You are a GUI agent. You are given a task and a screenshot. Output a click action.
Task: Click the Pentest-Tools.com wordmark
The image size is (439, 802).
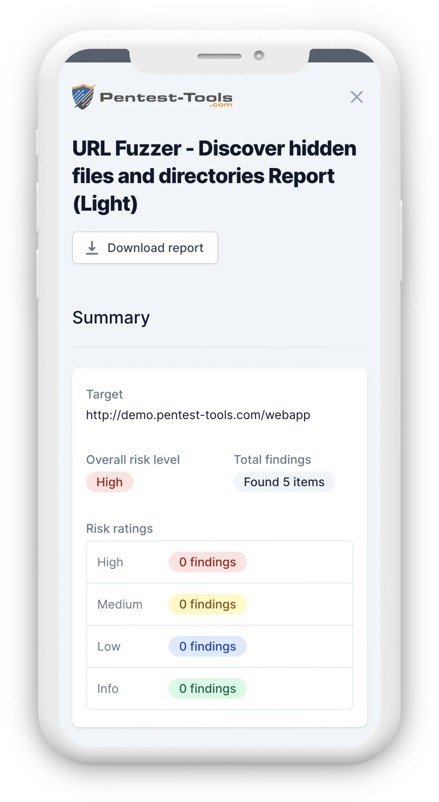[x=166, y=98]
